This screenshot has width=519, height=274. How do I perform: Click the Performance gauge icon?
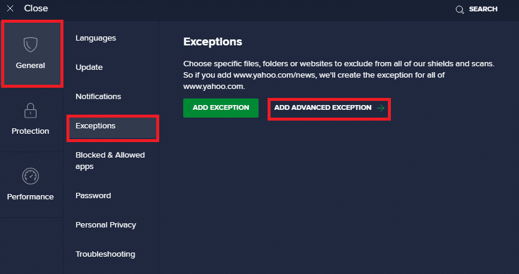(x=31, y=176)
